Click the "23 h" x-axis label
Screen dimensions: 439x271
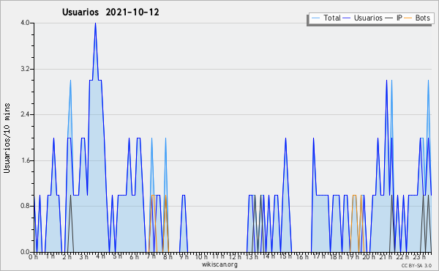[419, 256]
